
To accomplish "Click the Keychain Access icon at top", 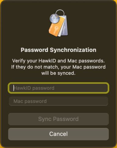I will tap(58, 23).
